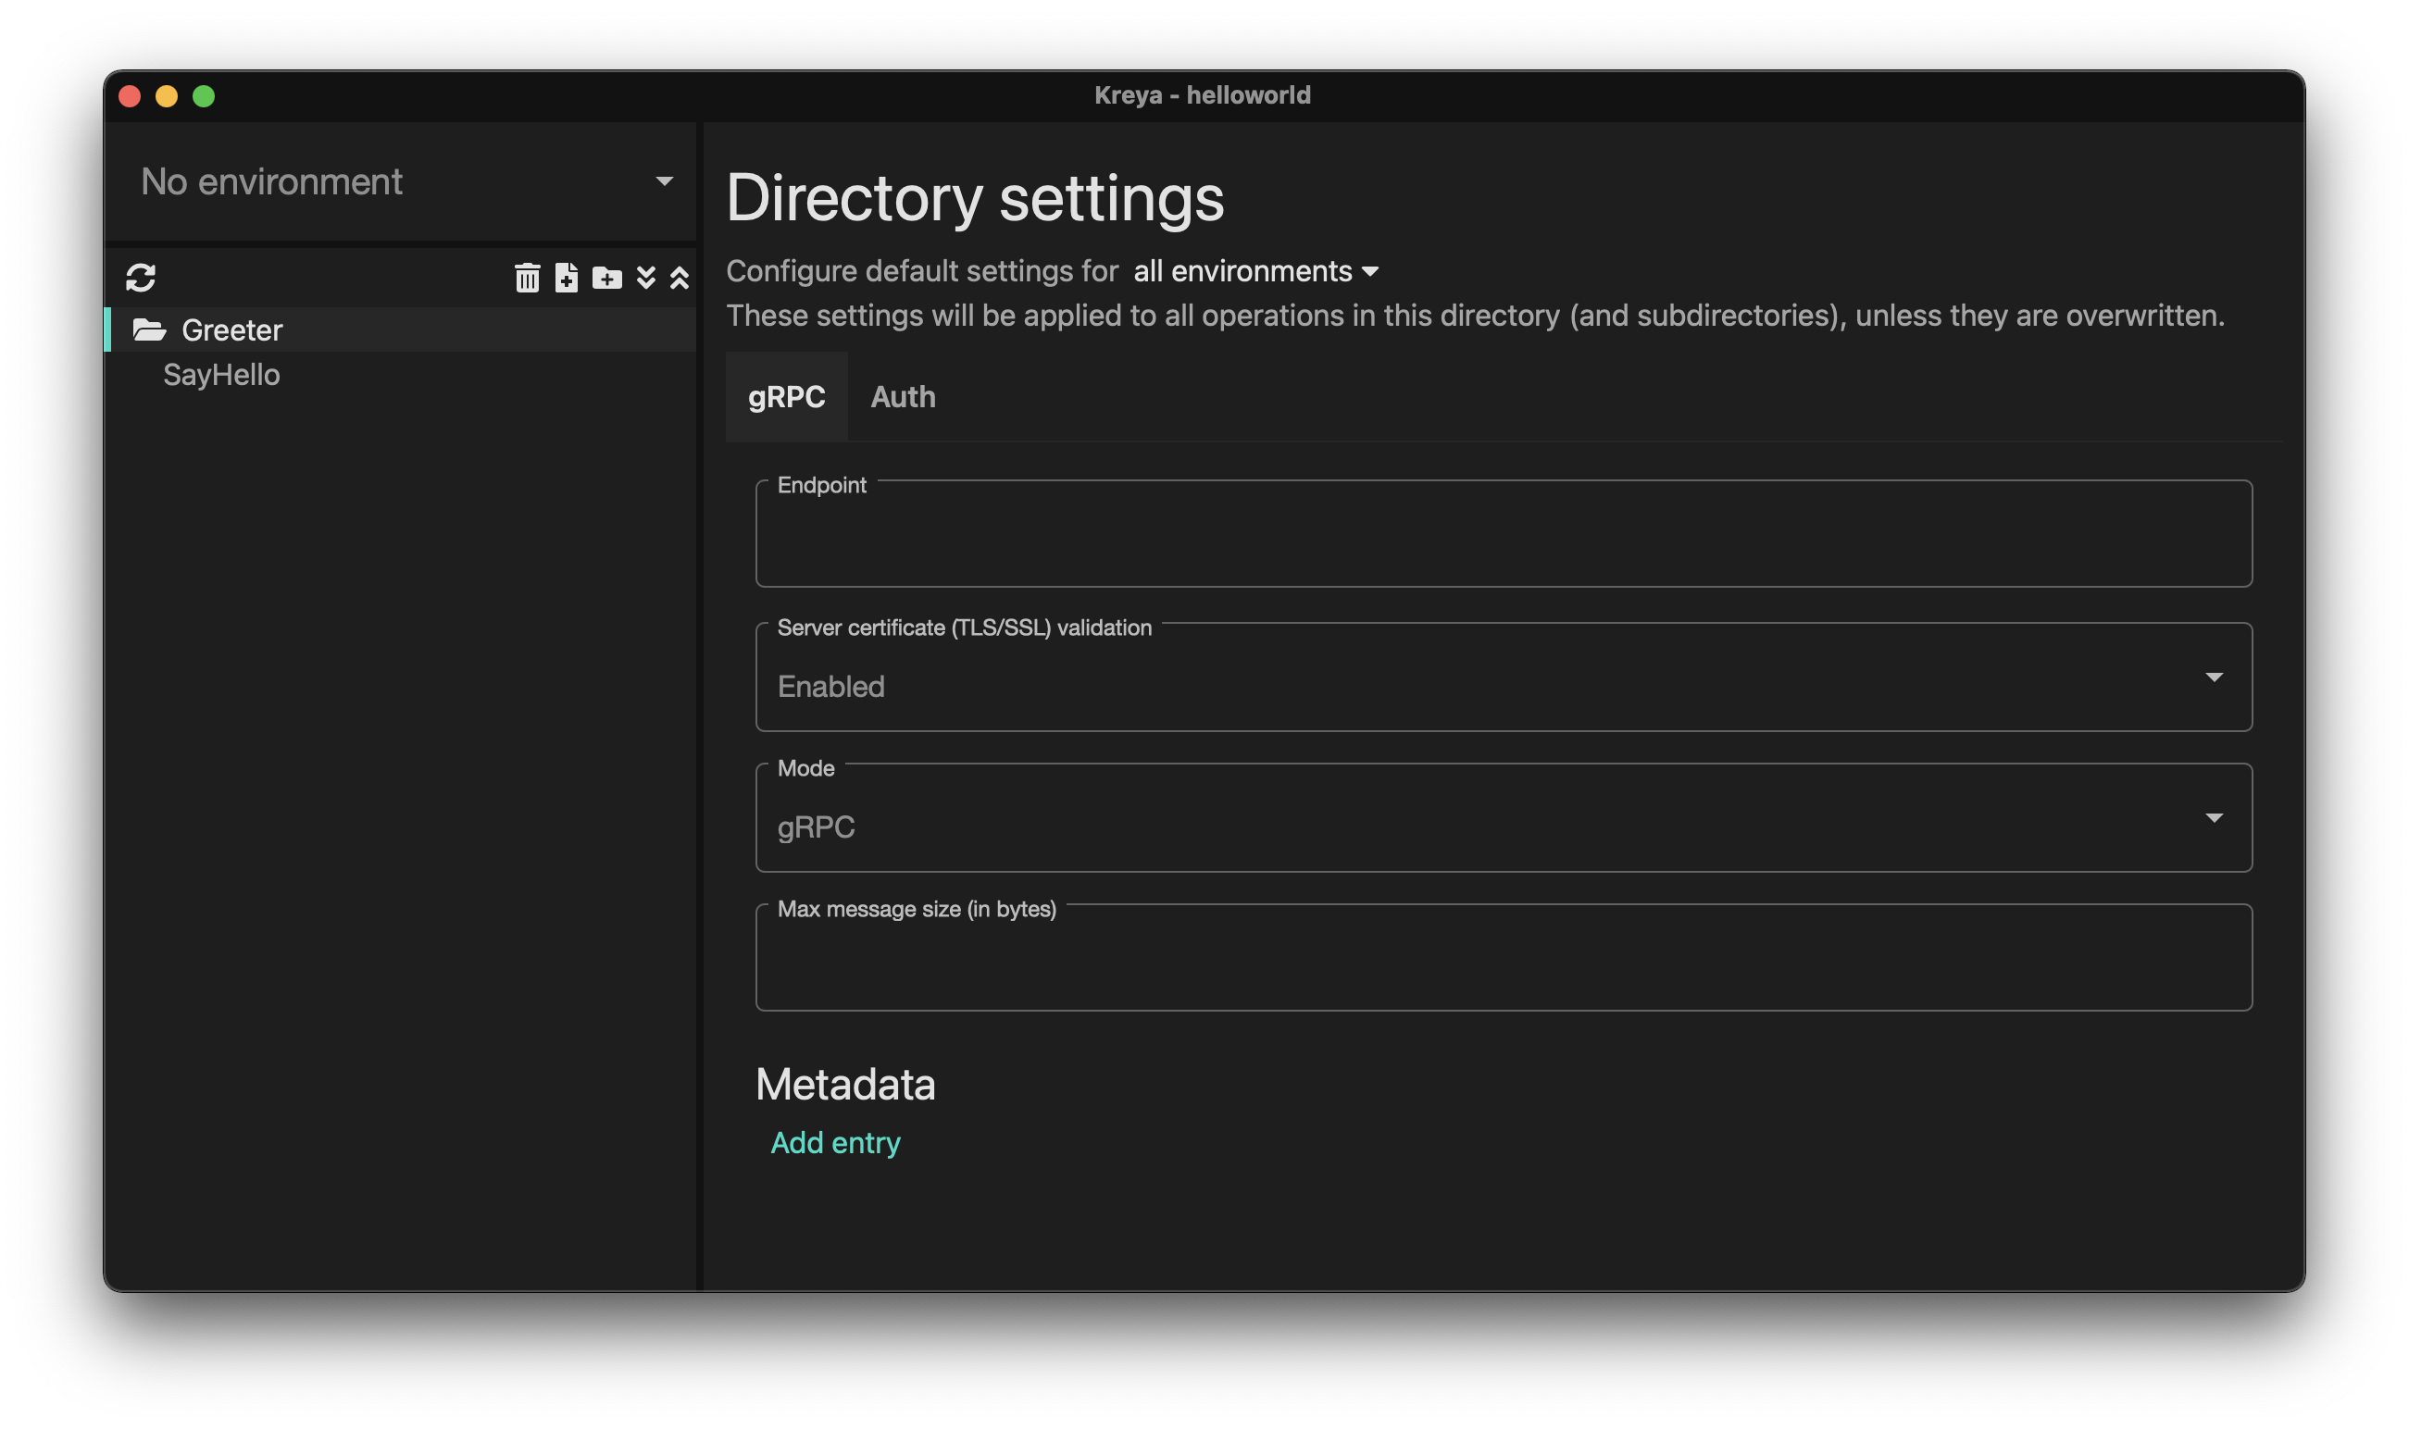Click the open folder icon next to Greeter
The width and height of the screenshot is (2409, 1429).
(149, 330)
